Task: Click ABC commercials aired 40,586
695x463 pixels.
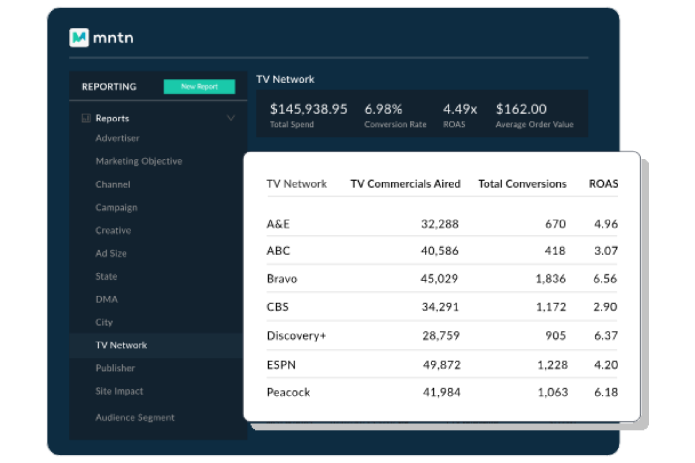Action: coord(440,250)
